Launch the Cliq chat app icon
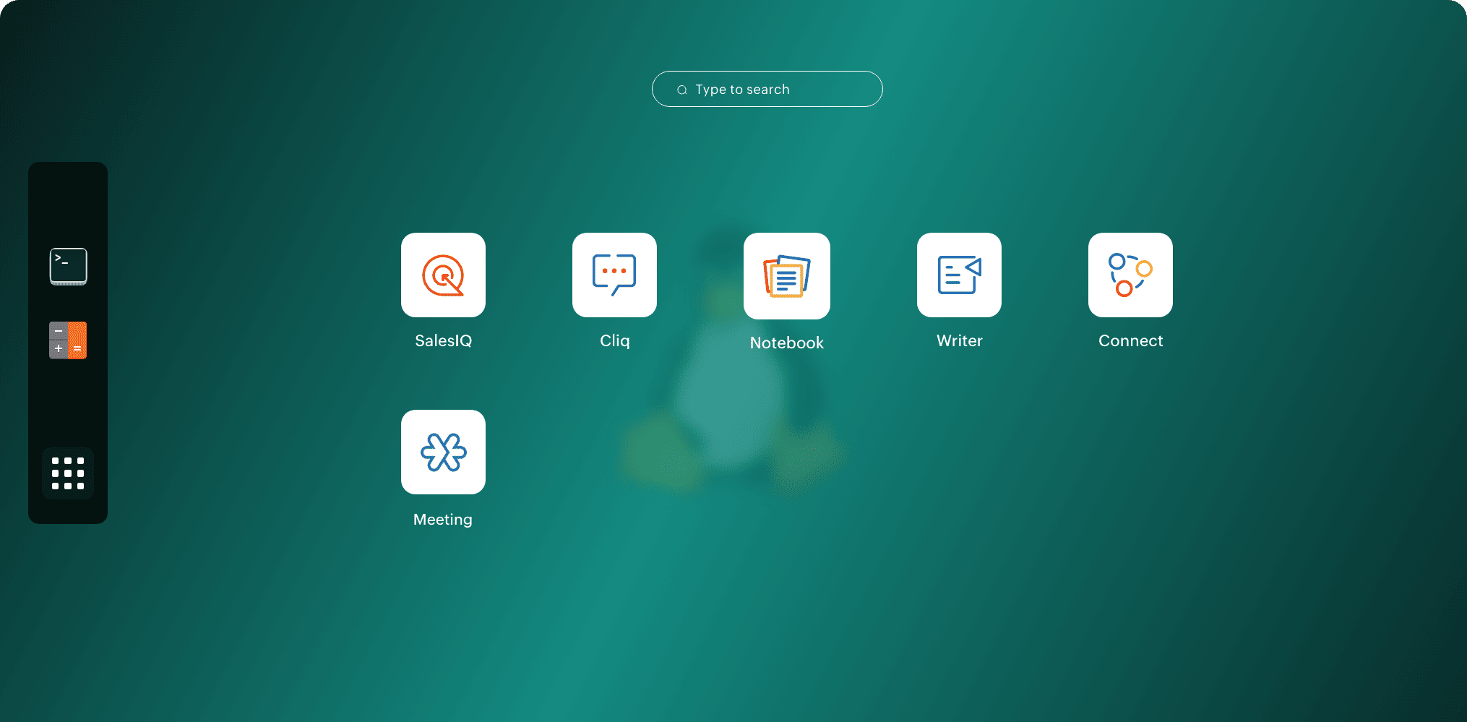The width and height of the screenshot is (1467, 722). pyautogui.click(x=614, y=275)
